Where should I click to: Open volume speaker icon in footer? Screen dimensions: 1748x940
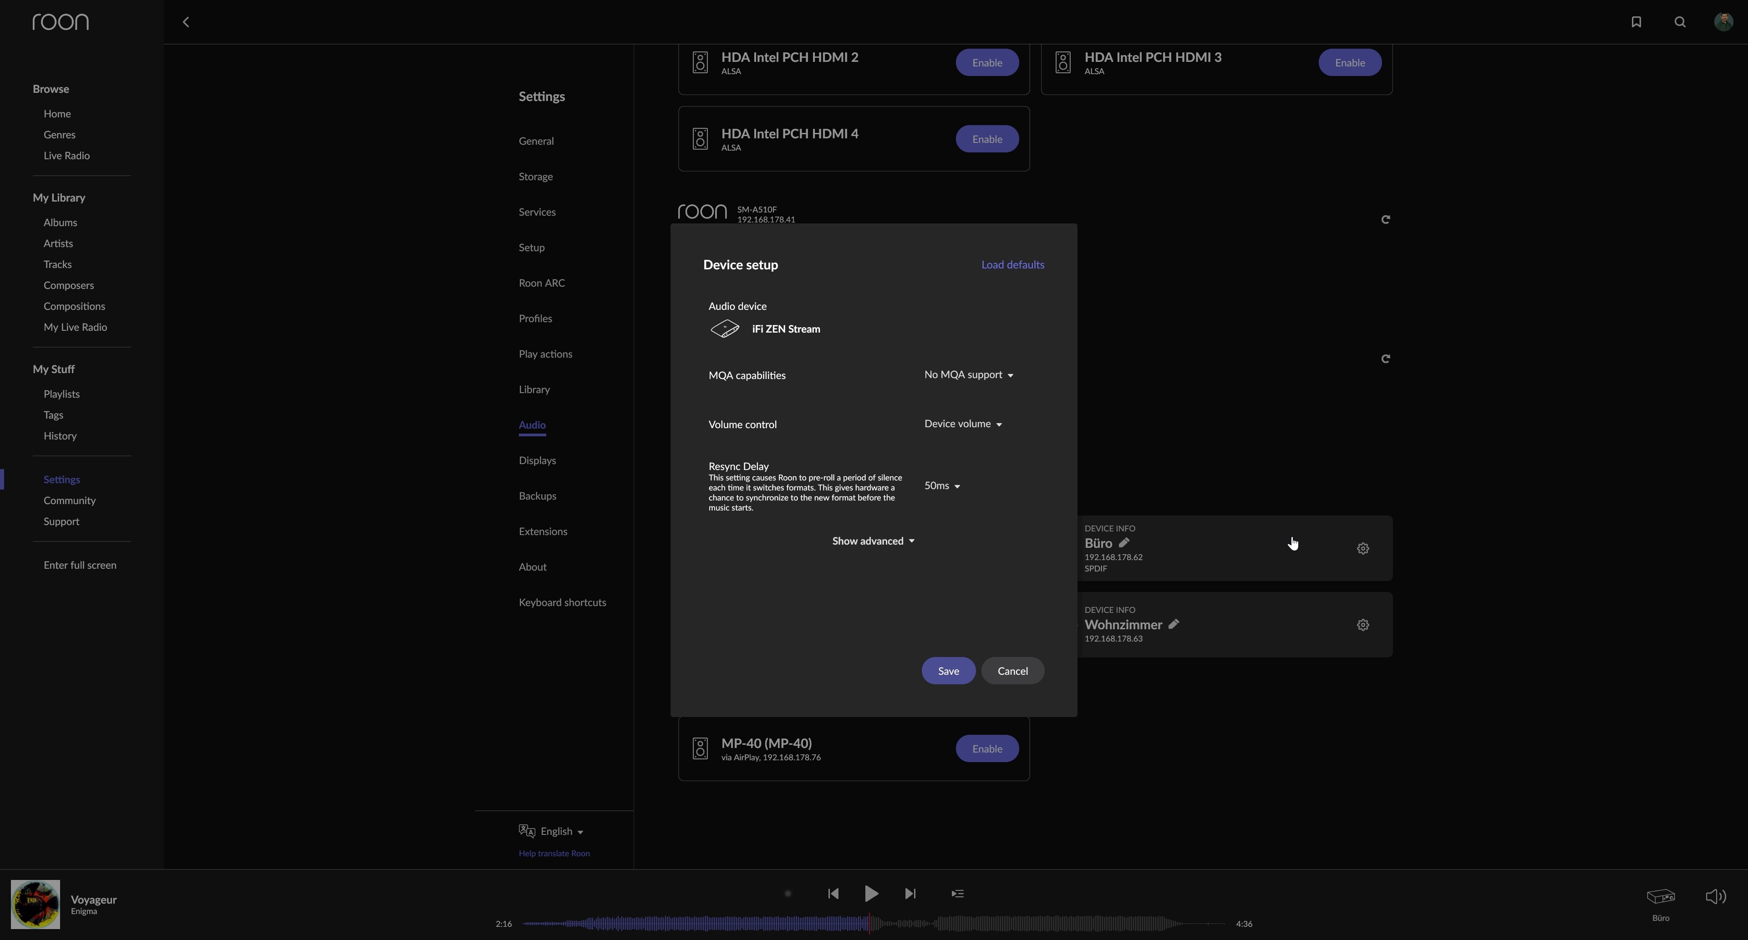1715,897
